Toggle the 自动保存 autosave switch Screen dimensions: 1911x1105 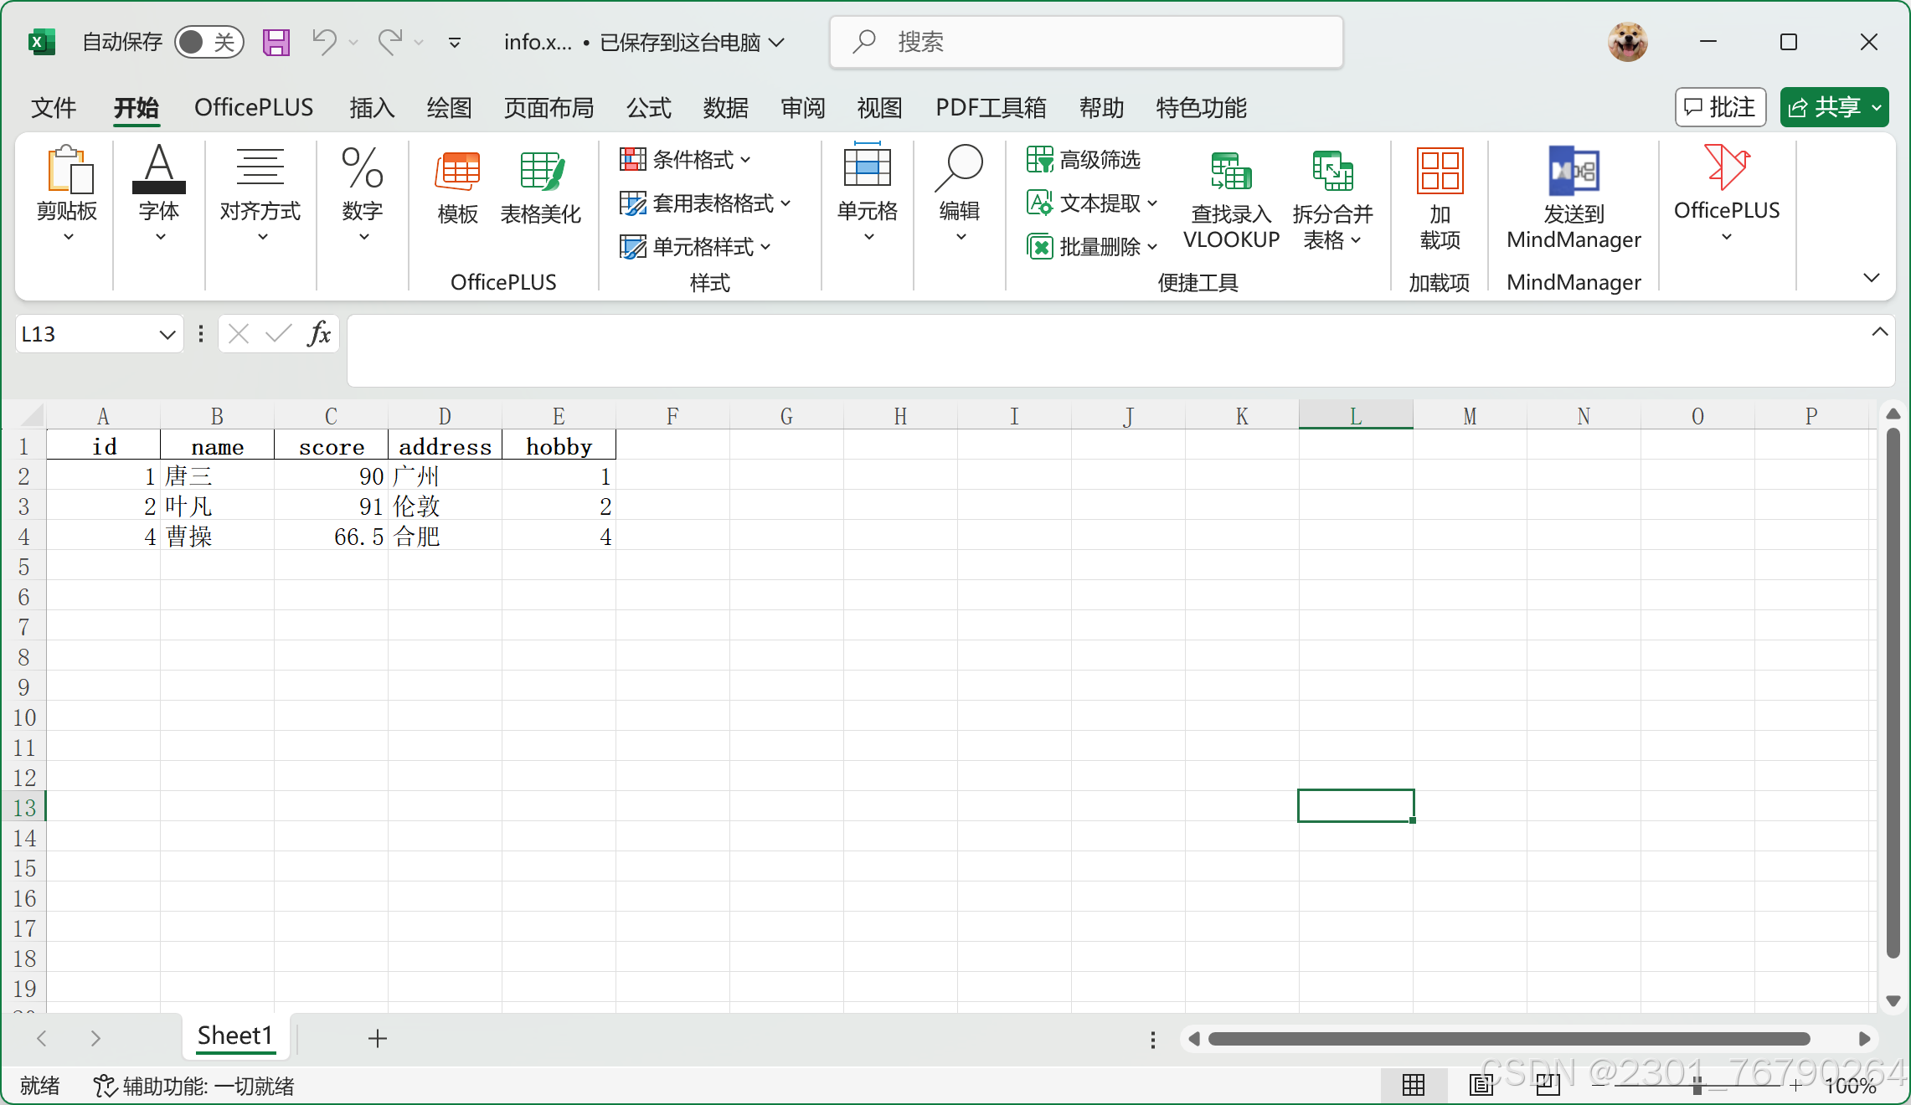(209, 42)
